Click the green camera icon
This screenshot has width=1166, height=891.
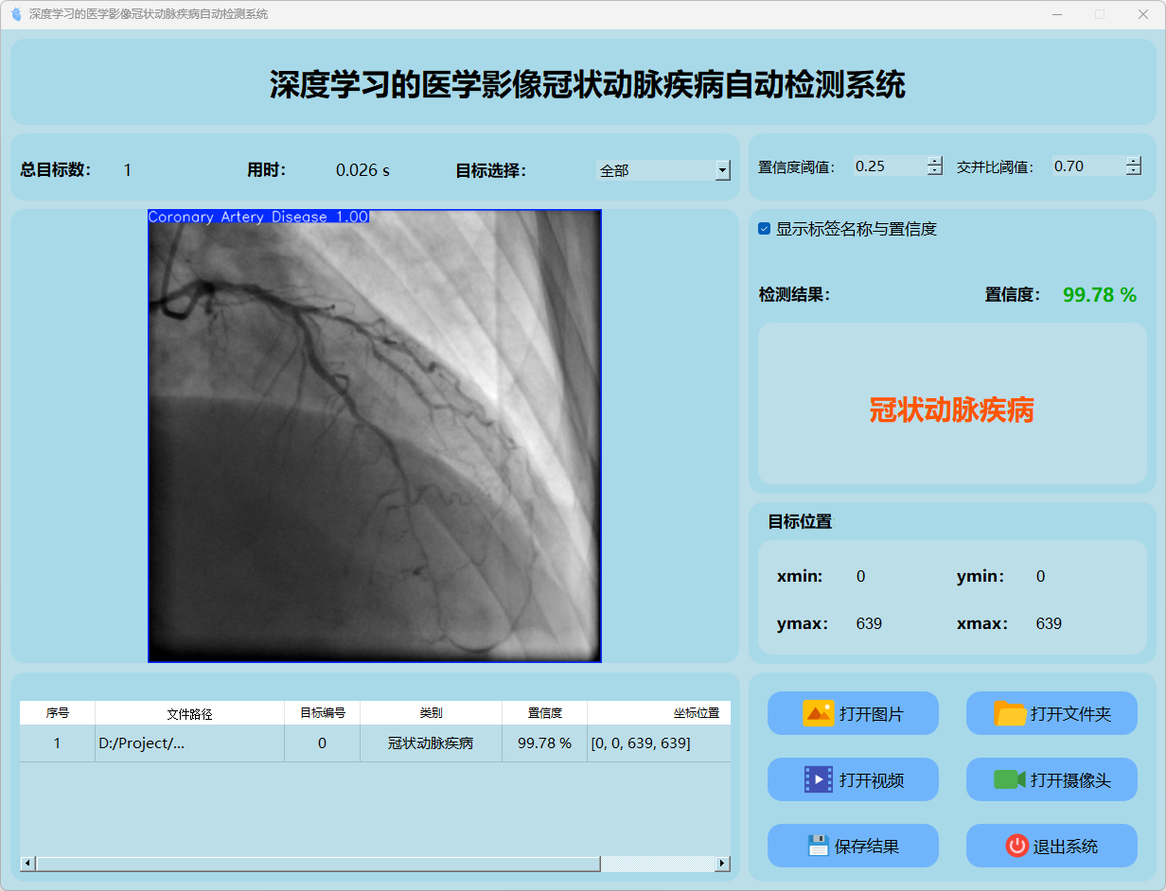[x=1010, y=779]
